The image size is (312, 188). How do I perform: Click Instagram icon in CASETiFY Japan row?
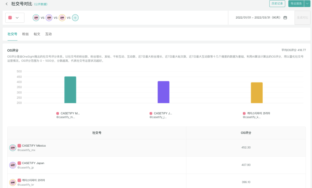[19, 163]
